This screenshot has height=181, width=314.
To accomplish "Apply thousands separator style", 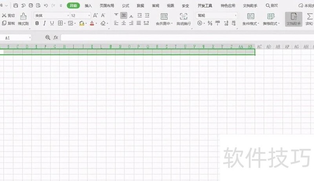I will tap(217, 23).
